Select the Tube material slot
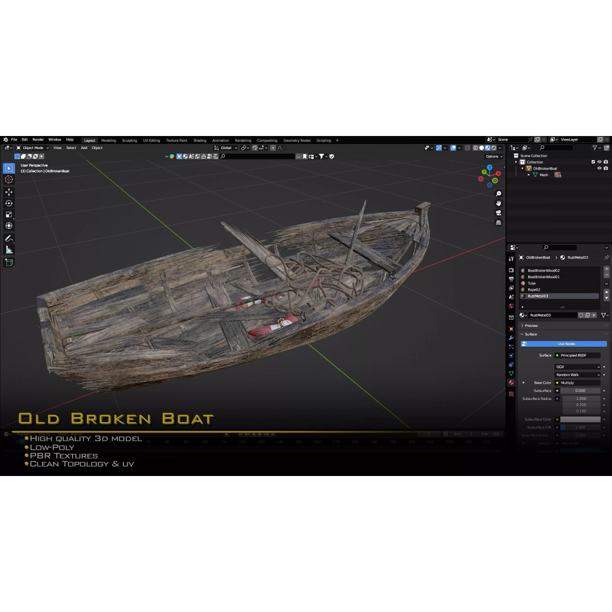This screenshot has width=612, height=612. click(x=559, y=283)
